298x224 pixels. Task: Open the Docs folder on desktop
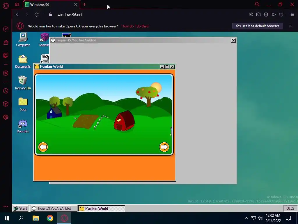pyautogui.click(x=23, y=104)
